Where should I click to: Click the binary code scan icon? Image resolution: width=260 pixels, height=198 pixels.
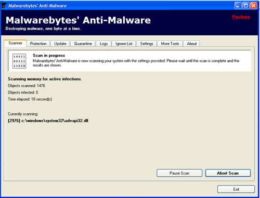click(19, 61)
